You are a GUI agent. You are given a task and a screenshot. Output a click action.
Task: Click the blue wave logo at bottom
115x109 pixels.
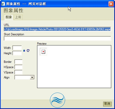pos(57,100)
